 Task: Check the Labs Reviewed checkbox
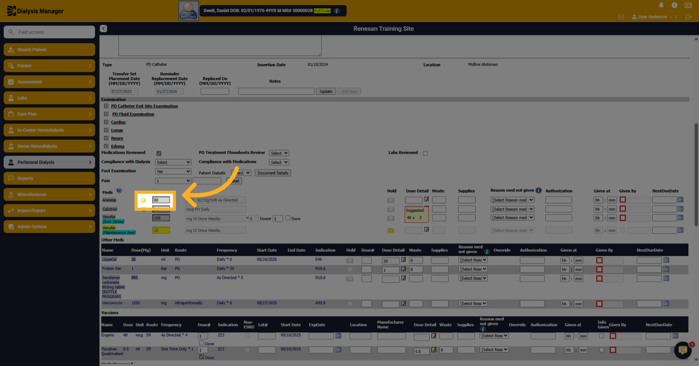tap(425, 153)
